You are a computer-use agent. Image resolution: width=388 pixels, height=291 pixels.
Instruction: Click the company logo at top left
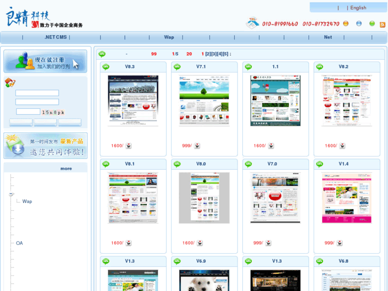tap(44, 17)
